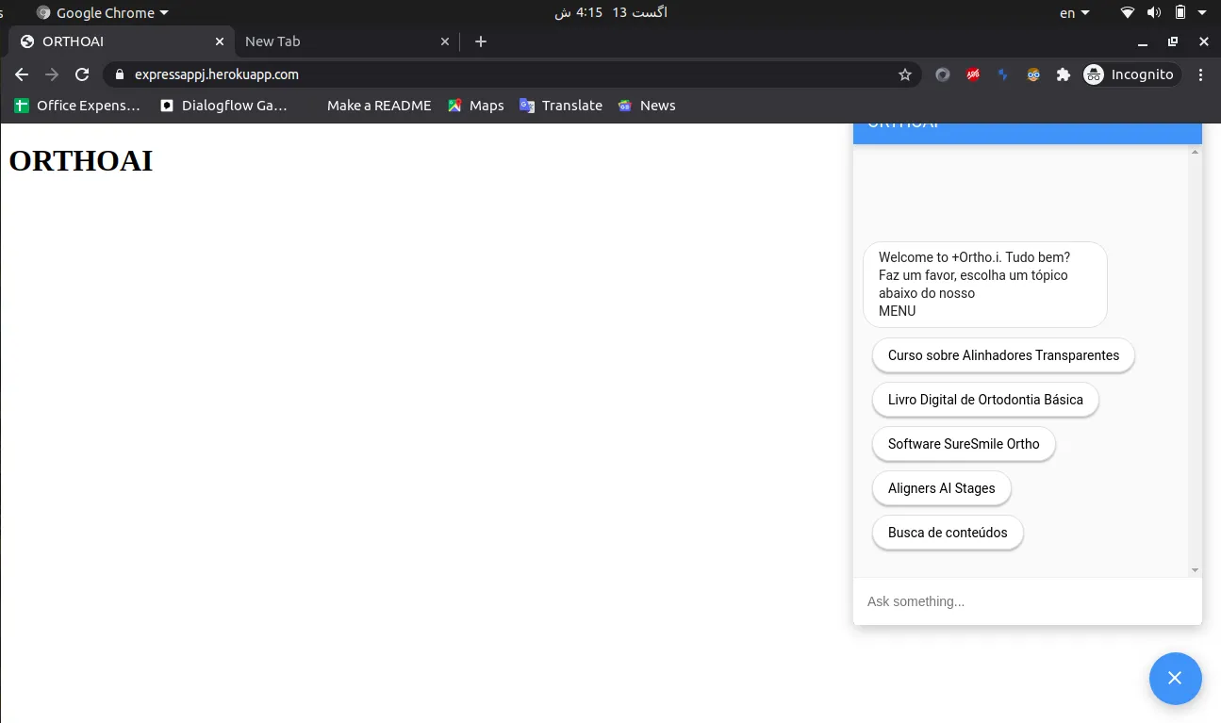The height and width of the screenshot is (723, 1221).
Task: Close the New Tab tab
Action: [x=446, y=41]
